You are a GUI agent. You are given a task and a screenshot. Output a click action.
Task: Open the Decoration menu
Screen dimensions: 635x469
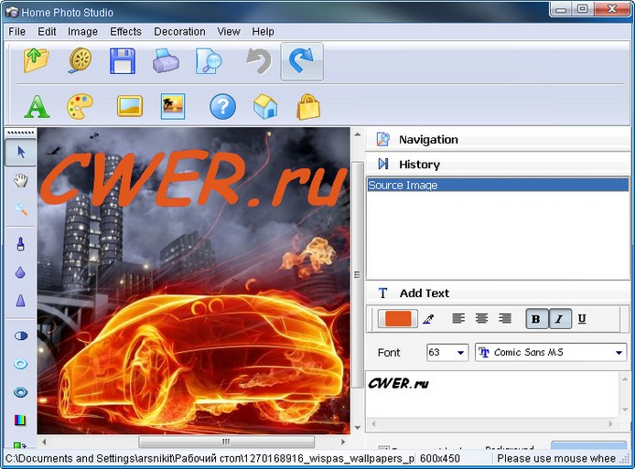click(179, 31)
